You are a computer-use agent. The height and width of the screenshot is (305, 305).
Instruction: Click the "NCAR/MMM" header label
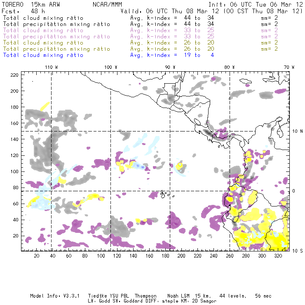pos(108,5)
